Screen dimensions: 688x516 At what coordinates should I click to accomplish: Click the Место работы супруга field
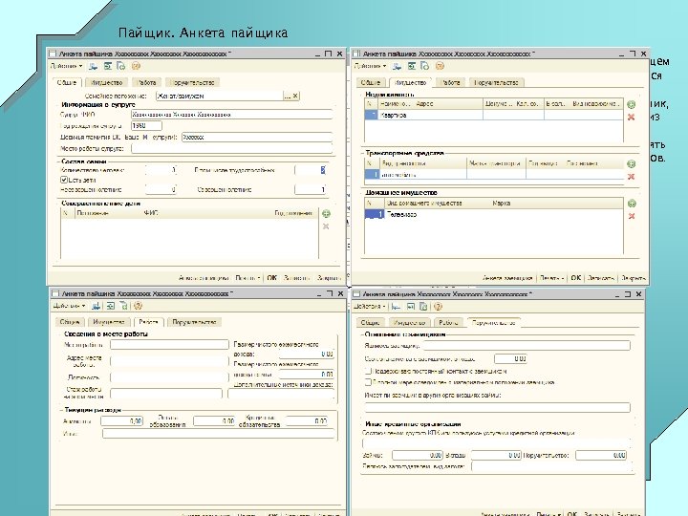(x=231, y=149)
